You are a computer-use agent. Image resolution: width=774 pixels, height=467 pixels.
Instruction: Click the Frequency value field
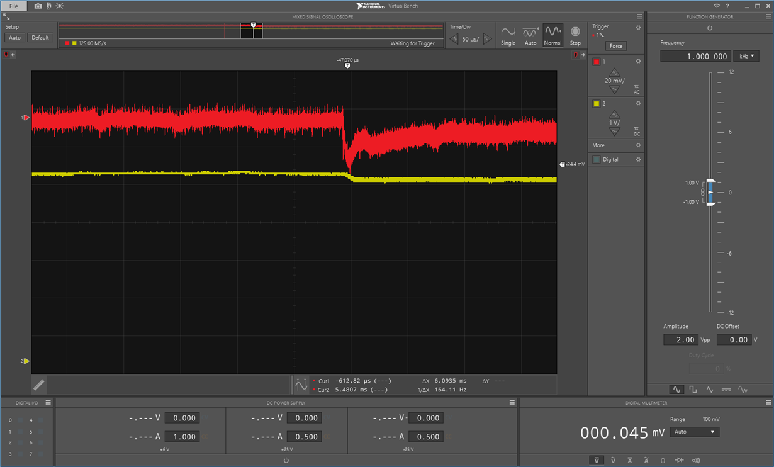point(695,56)
